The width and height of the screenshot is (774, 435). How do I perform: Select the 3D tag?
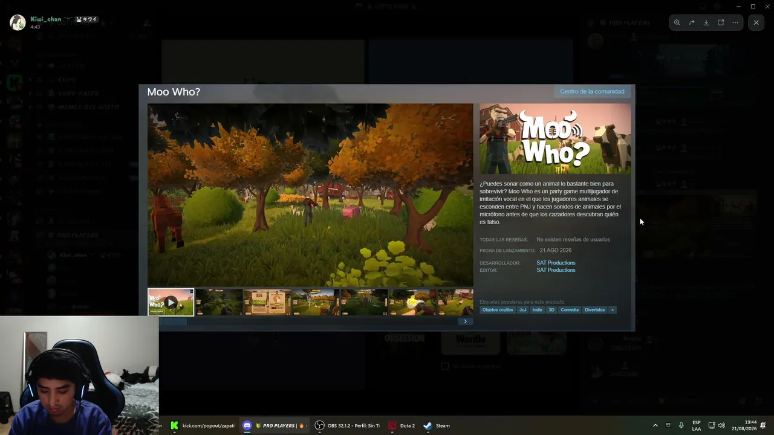551,310
